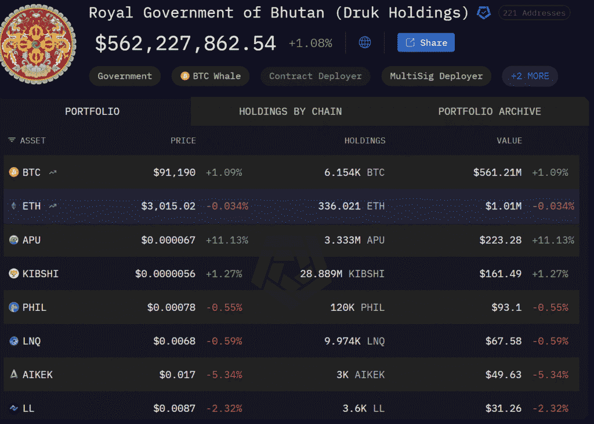The height and width of the screenshot is (424, 594).
Task: Click the globe icon beside the portfolio value
Action: (x=365, y=42)
